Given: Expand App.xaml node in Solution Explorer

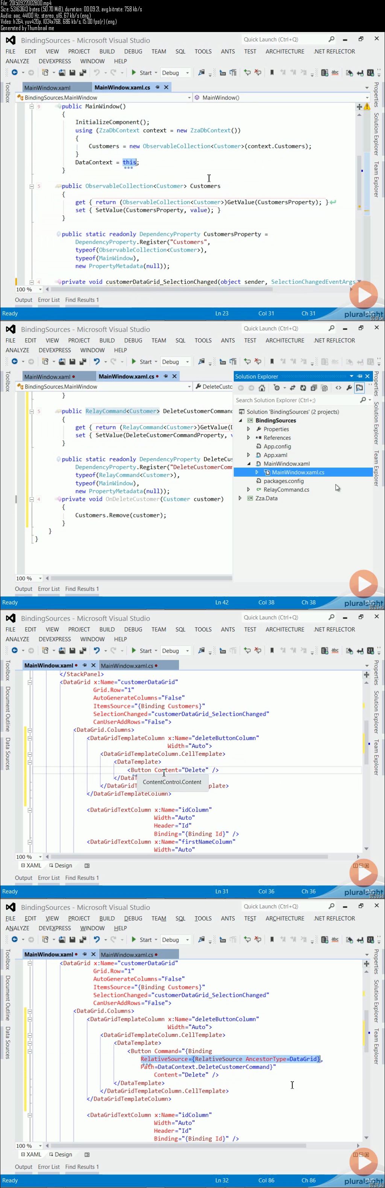Looking at the screenshot, I should click(249, 455).
